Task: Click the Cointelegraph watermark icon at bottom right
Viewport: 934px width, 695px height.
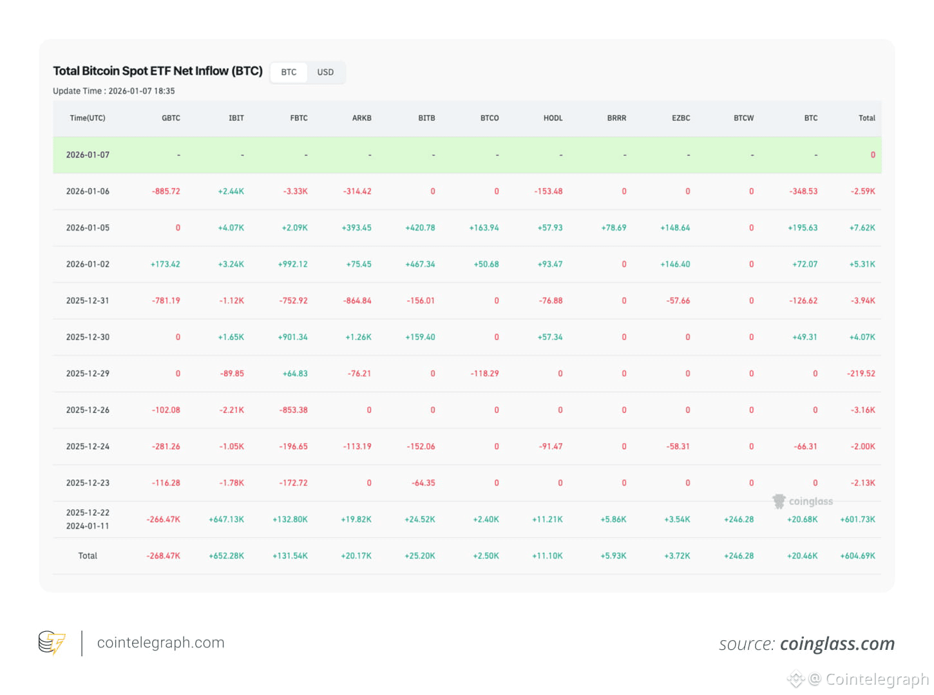Action: click(796, 679)
